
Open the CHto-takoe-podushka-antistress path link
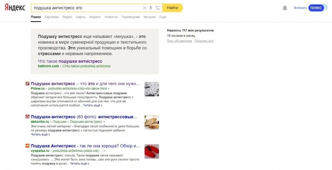(x=86, y=66)
